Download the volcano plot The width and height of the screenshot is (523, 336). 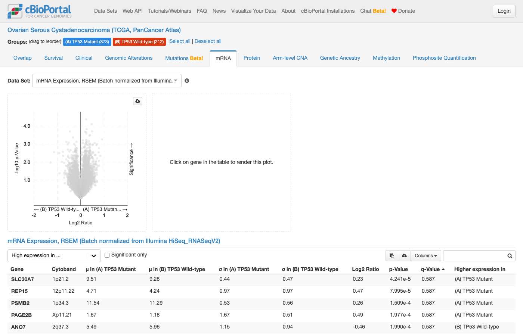click(x=138, y=101)
